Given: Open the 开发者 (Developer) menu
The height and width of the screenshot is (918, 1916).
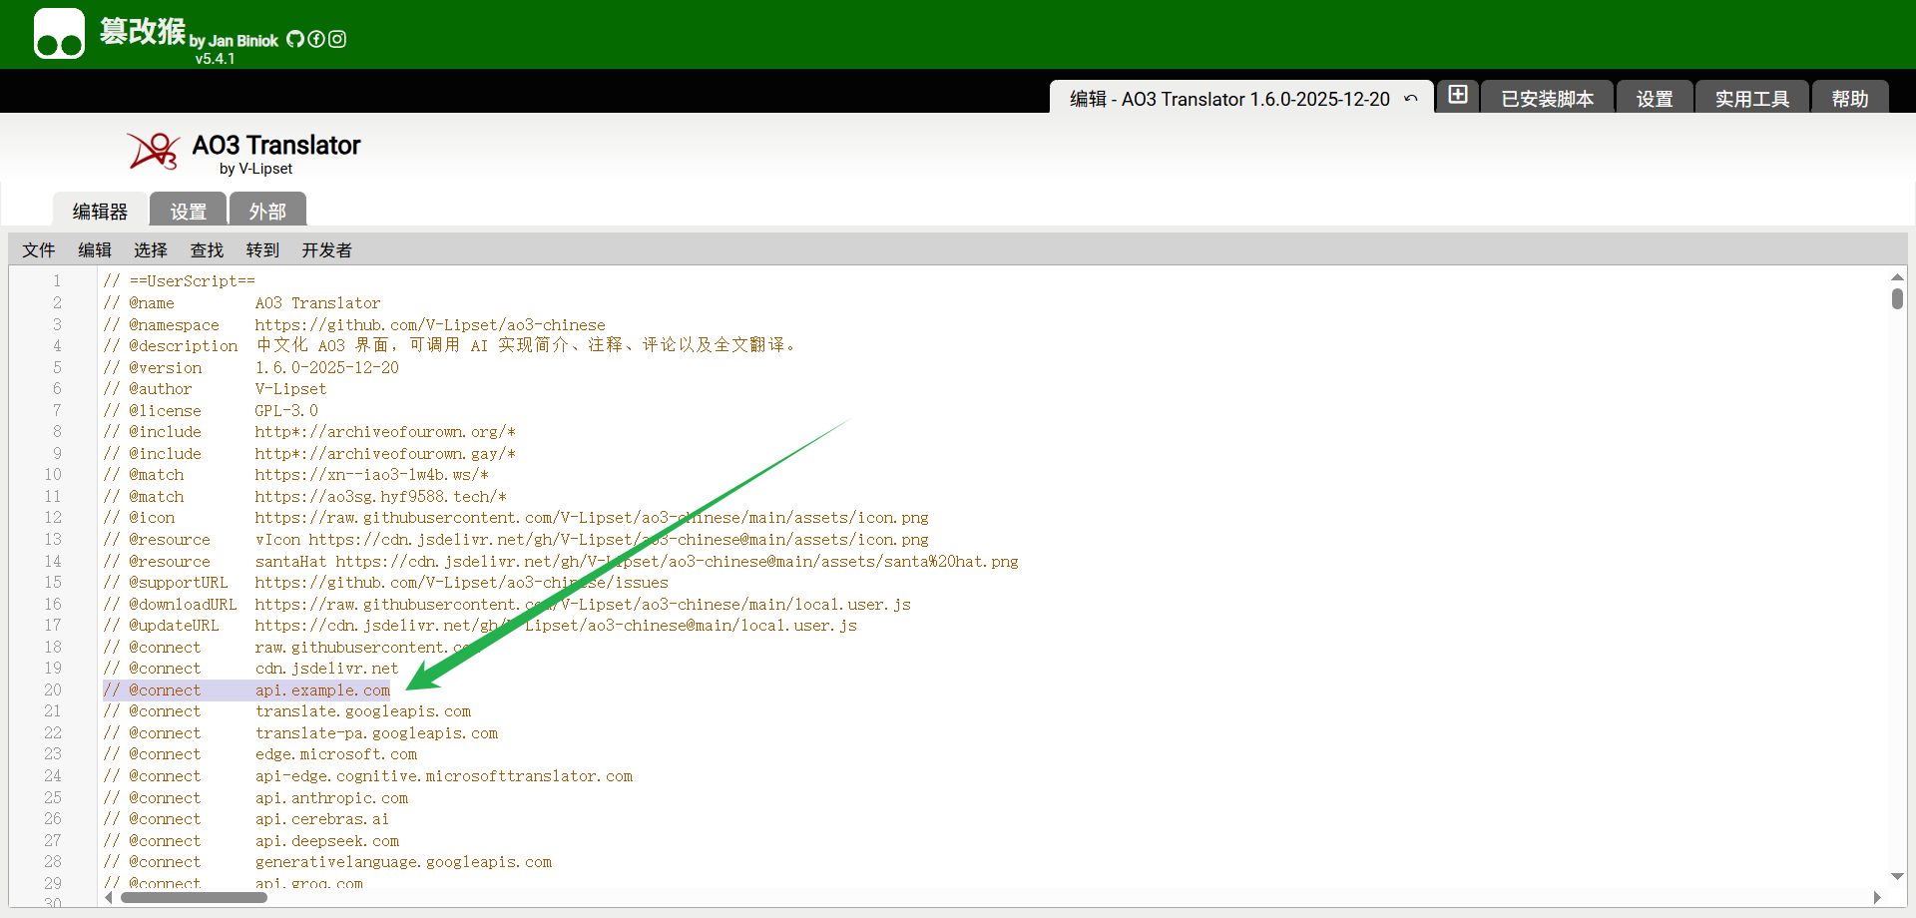Looking at the screenshot, I should coord(326,250).
